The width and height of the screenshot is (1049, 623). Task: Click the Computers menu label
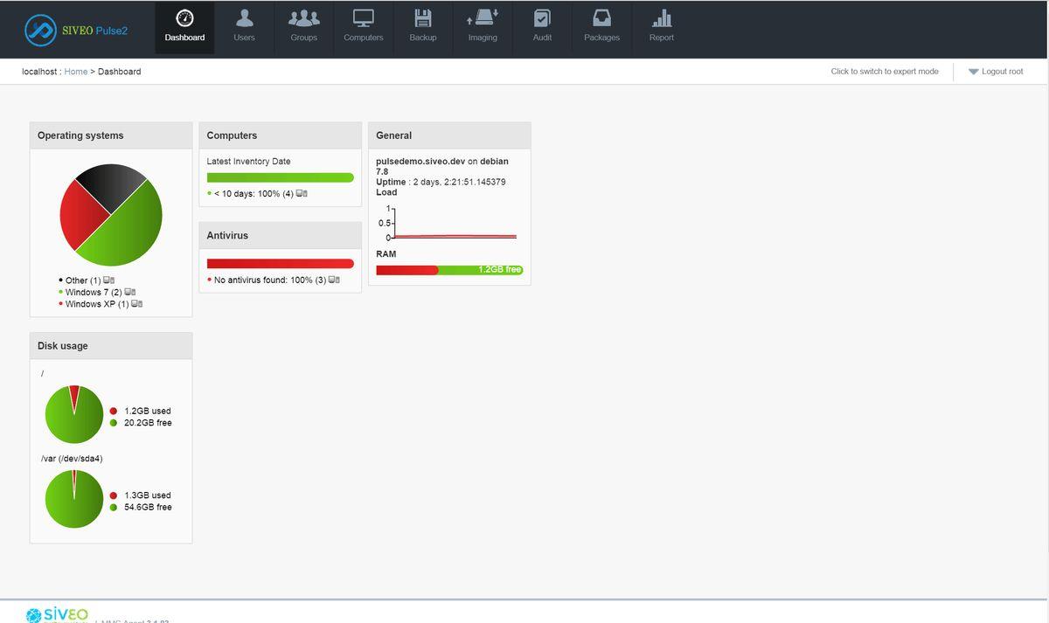(364, 38)
